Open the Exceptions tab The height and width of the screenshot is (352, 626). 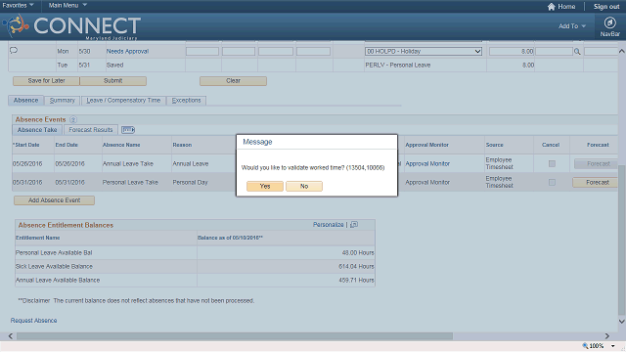(187, 100)
